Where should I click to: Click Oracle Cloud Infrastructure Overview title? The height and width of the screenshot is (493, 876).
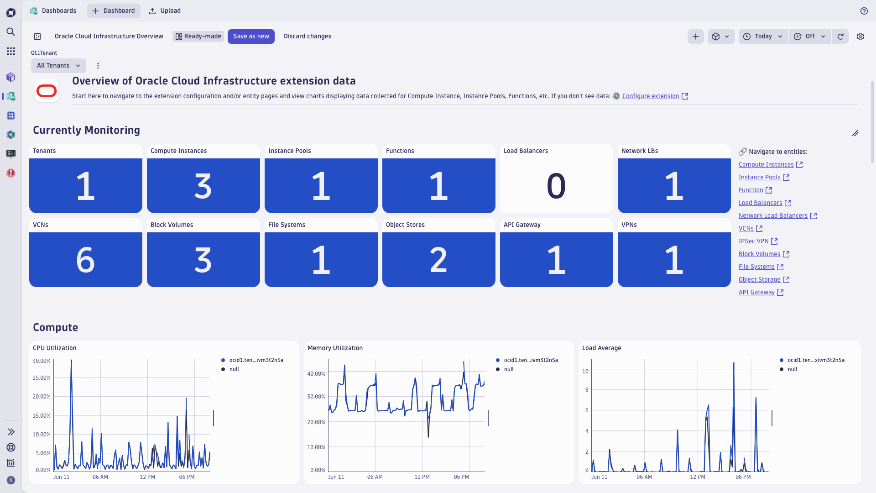[109, 37]
